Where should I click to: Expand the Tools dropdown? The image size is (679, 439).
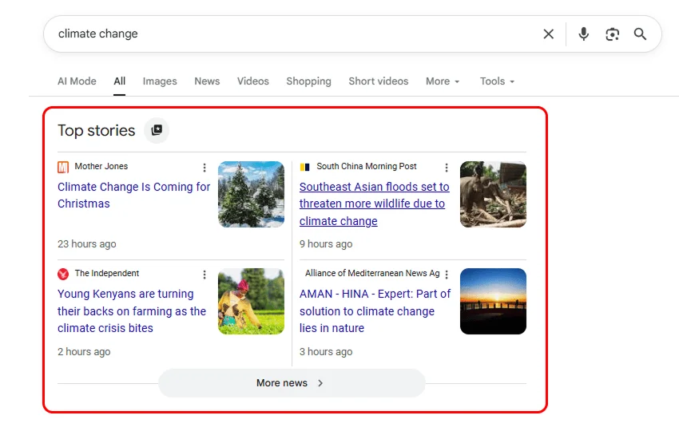[x=497, y=81]
